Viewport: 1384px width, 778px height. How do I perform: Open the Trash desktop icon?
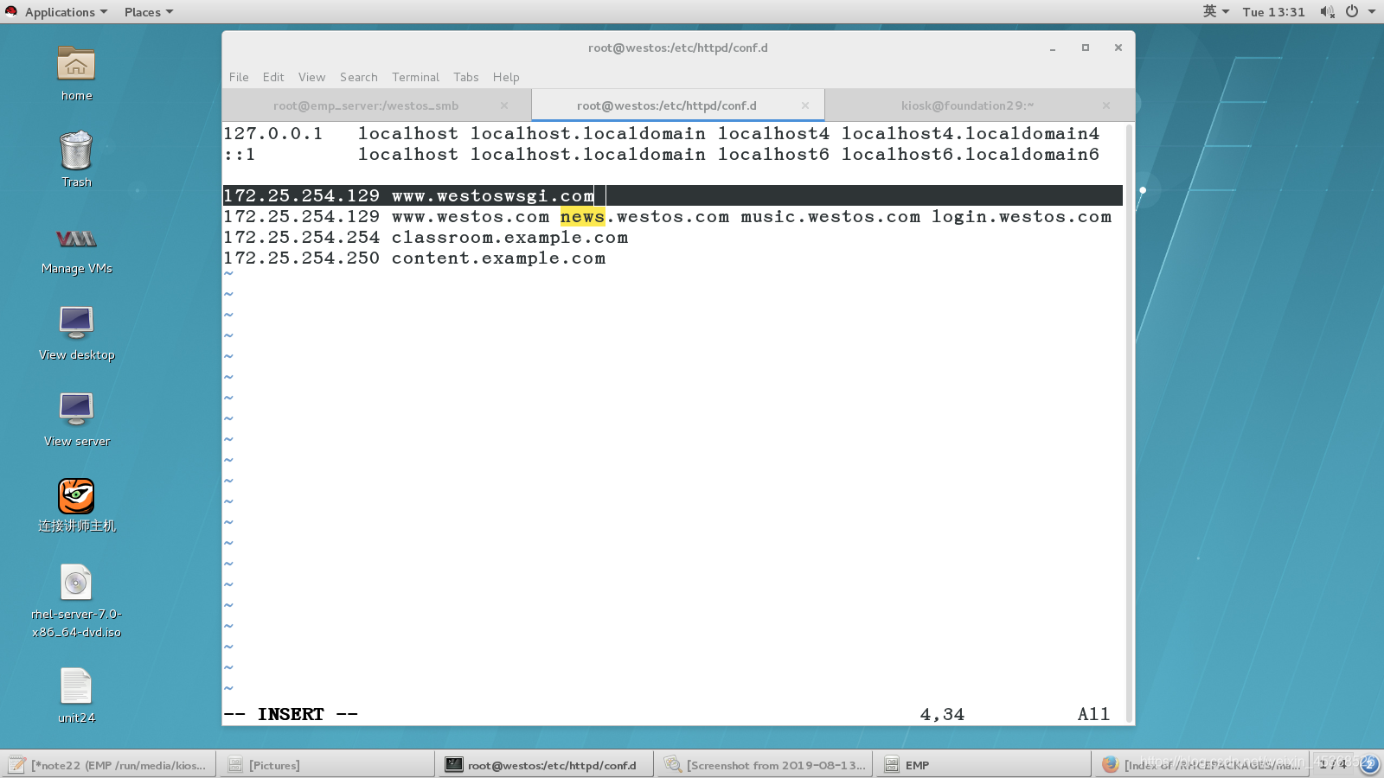coord(76,150)
